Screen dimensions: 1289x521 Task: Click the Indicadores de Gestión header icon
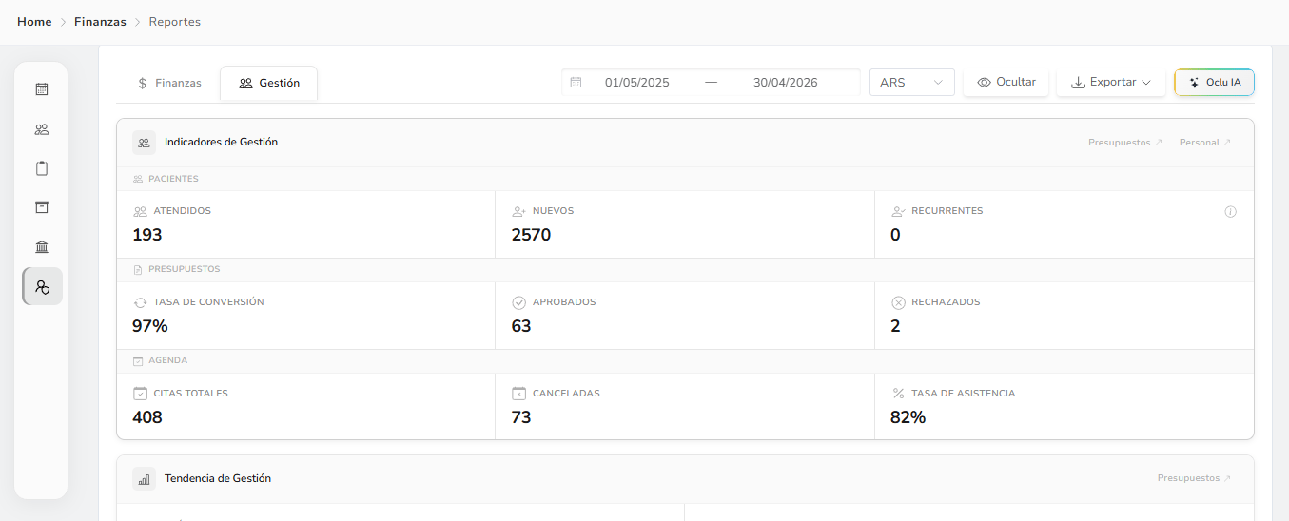pos(144,143)
